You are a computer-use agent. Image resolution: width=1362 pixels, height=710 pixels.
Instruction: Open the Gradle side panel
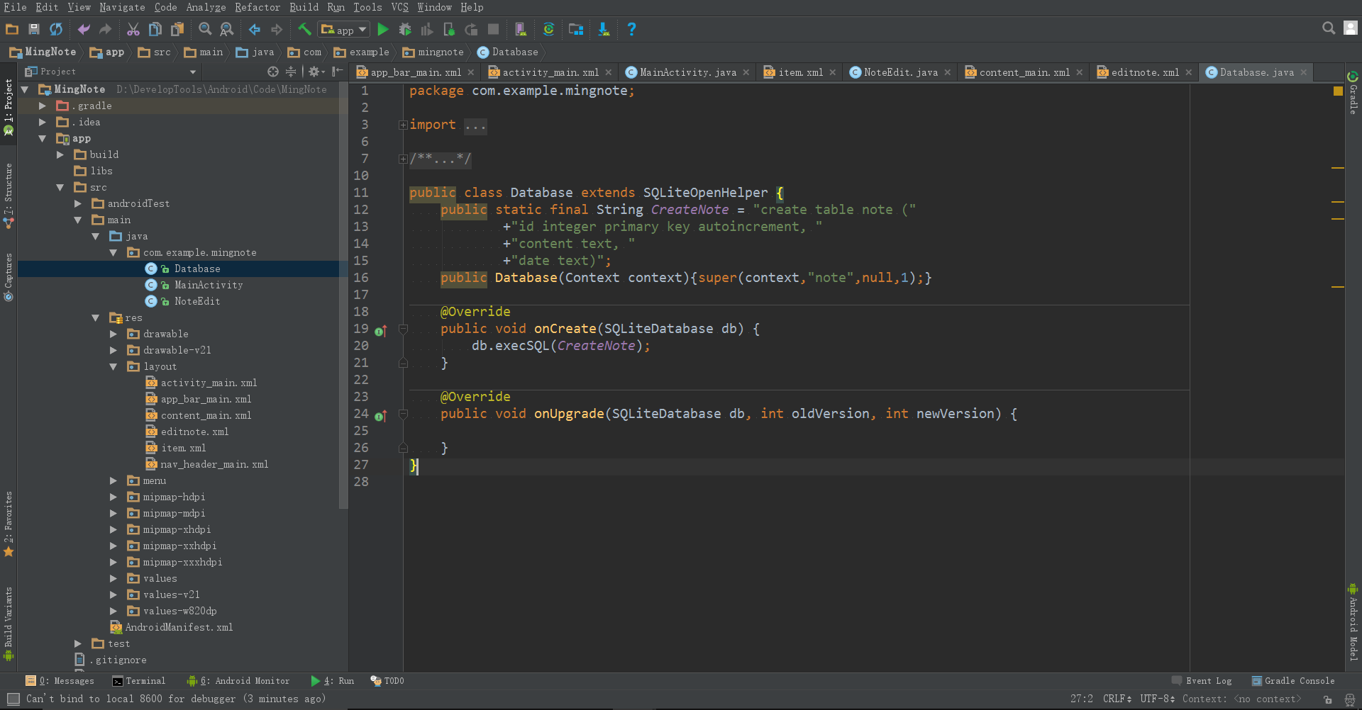1353,93
